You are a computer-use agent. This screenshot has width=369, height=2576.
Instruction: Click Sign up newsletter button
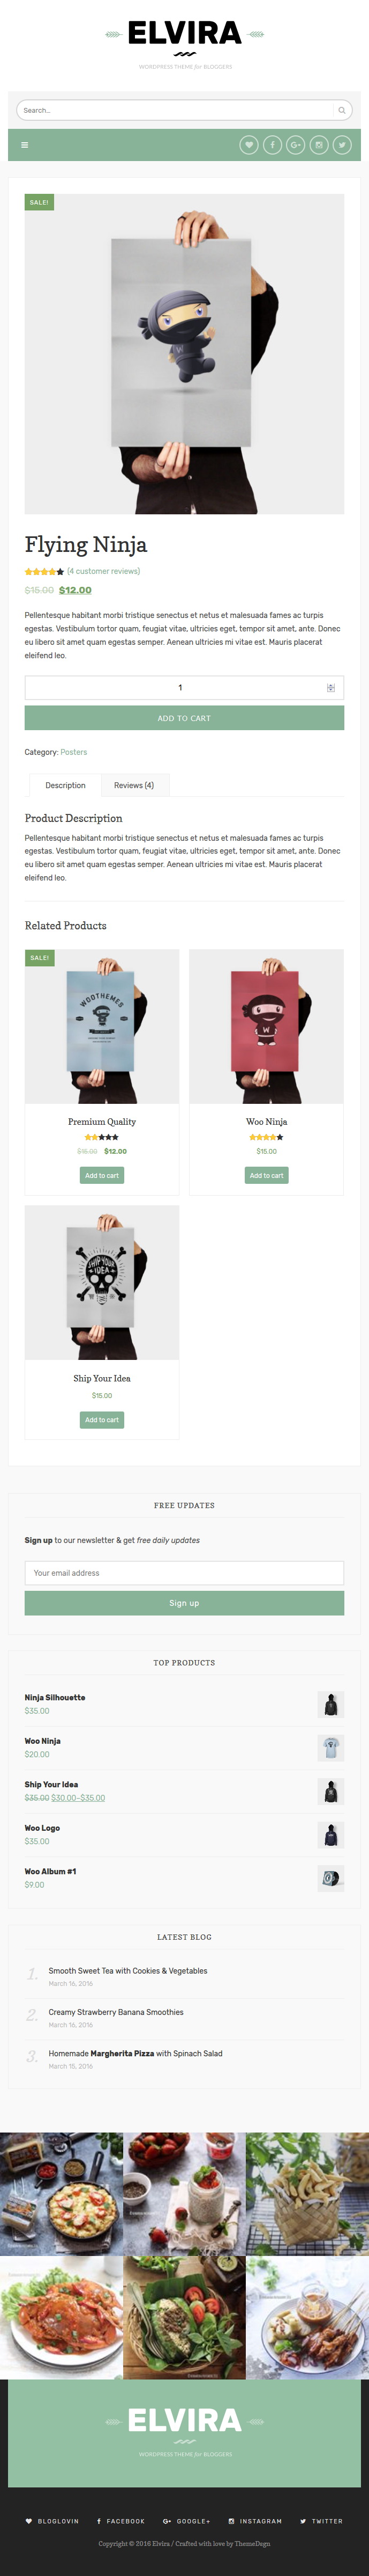click(x=184, y=1603)
